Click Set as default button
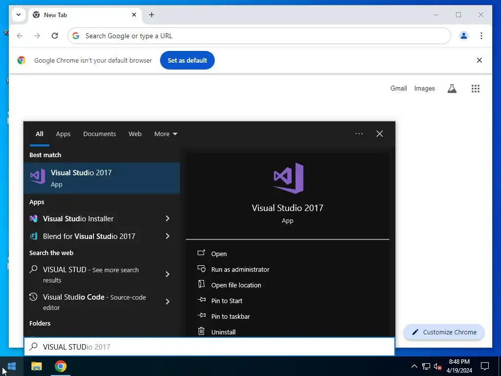This screenshot has height=376, width=501. point(187,60)
